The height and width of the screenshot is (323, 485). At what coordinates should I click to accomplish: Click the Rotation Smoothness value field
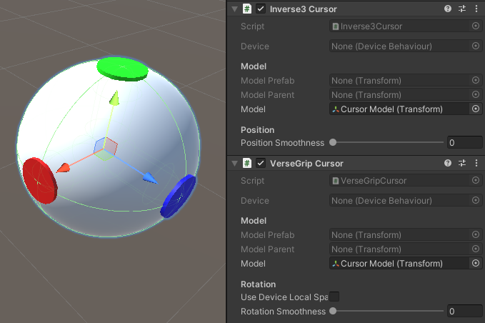click(464, 312)
